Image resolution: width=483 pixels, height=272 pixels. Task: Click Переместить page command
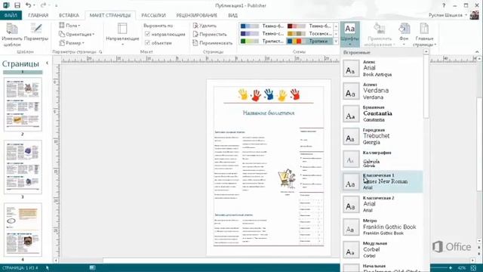point(210,34)
